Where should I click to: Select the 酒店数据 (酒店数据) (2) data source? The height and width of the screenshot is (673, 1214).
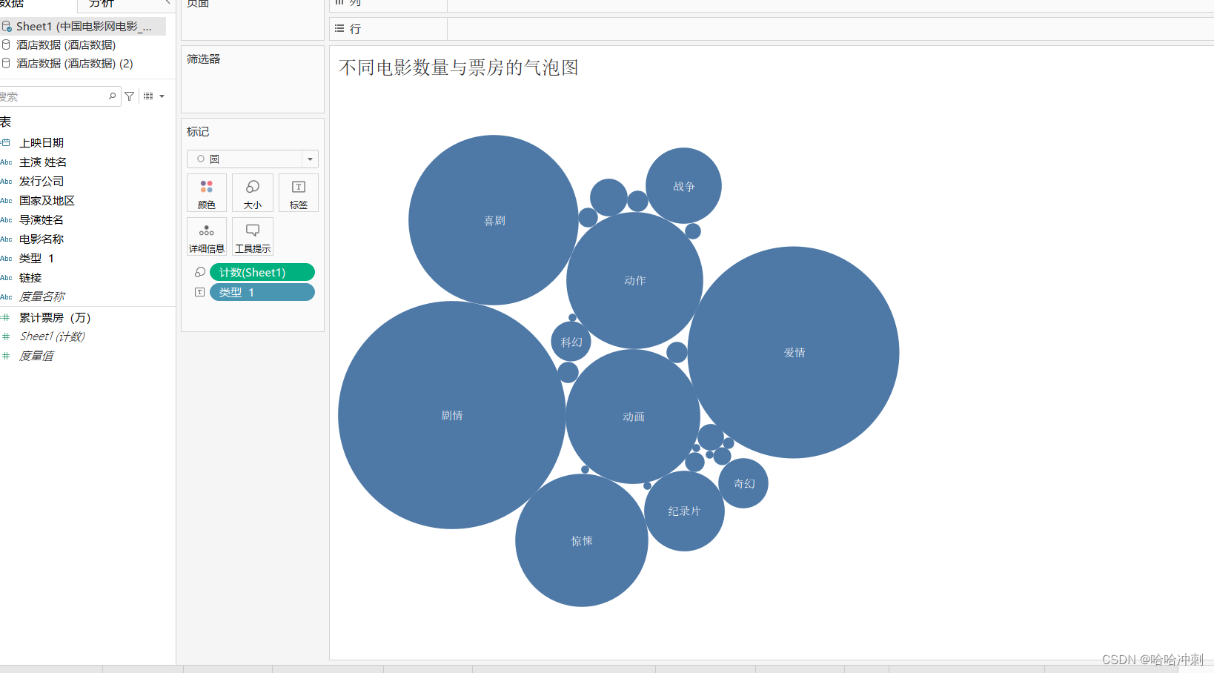(74, 64)
